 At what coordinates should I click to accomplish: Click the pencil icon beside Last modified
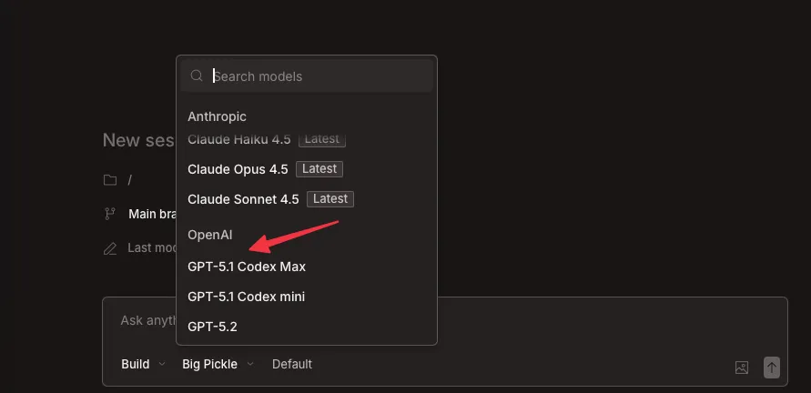(110, 247)
